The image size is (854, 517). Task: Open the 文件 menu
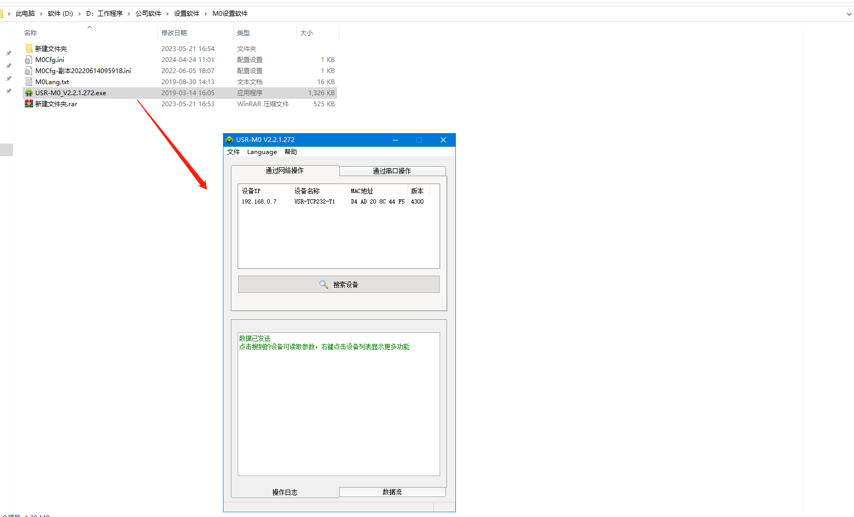point(233,152)
